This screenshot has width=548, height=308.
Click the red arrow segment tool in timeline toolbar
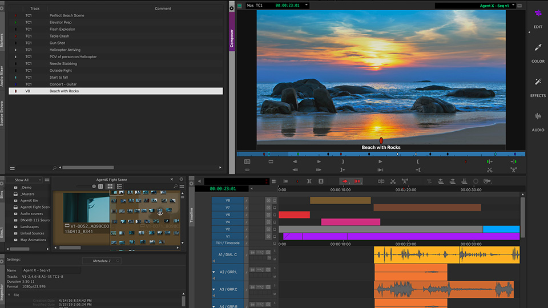(x=345, y=181)
